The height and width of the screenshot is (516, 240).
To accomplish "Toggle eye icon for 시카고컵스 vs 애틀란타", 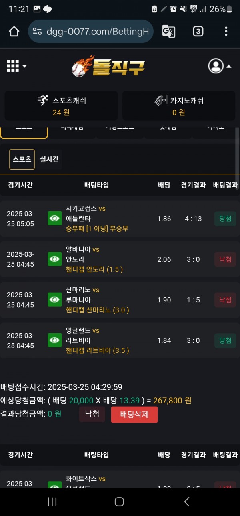I will point(55,219).
